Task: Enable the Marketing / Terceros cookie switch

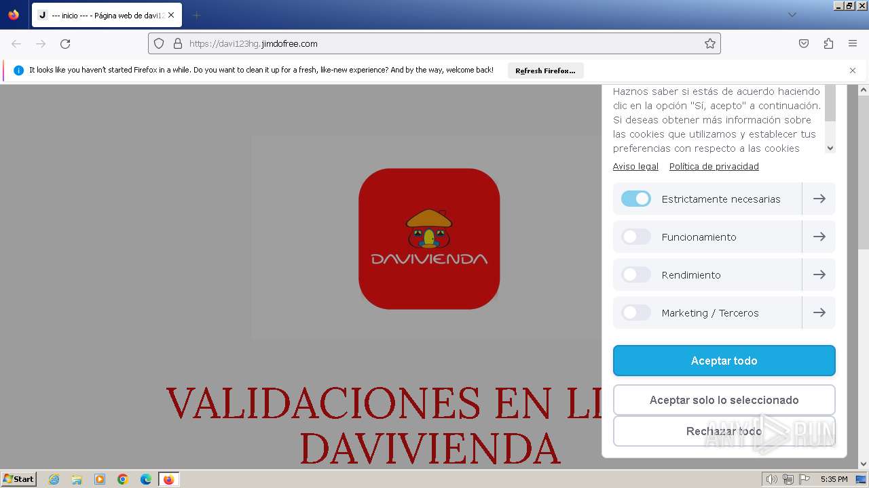Action: pos(636,312)
